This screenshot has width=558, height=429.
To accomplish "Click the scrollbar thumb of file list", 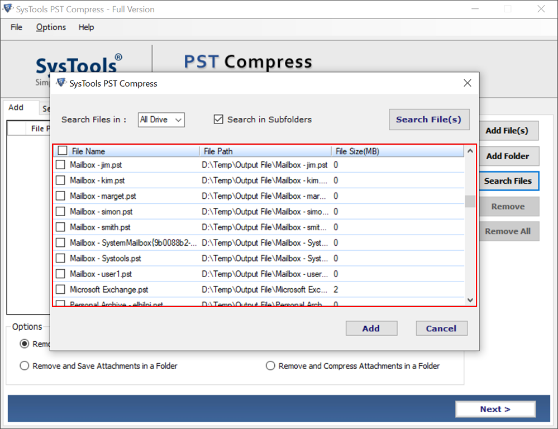I will 470,201.
